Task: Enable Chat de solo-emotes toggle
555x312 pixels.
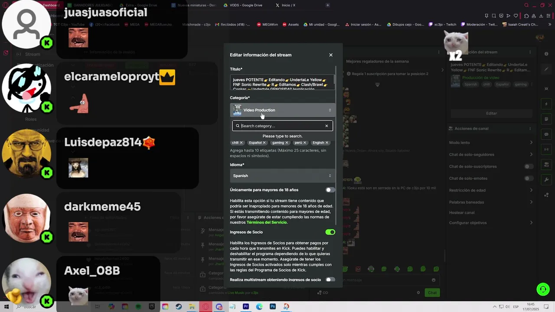Action: click(529, 179)
